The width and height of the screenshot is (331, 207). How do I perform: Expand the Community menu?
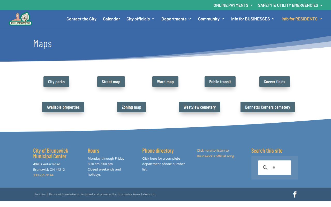(x=211, y=19)
